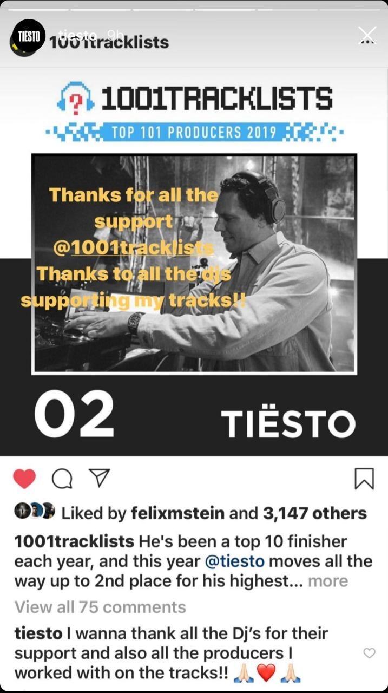Image resolution: width=388 pixels, height=693 pixels.
Task: Open 1001tracklists username in caption
Action: coord(74,541)
